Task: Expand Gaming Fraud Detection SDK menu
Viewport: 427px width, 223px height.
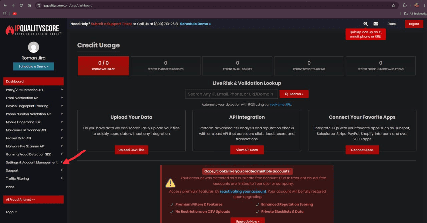Action: (33, 154)
